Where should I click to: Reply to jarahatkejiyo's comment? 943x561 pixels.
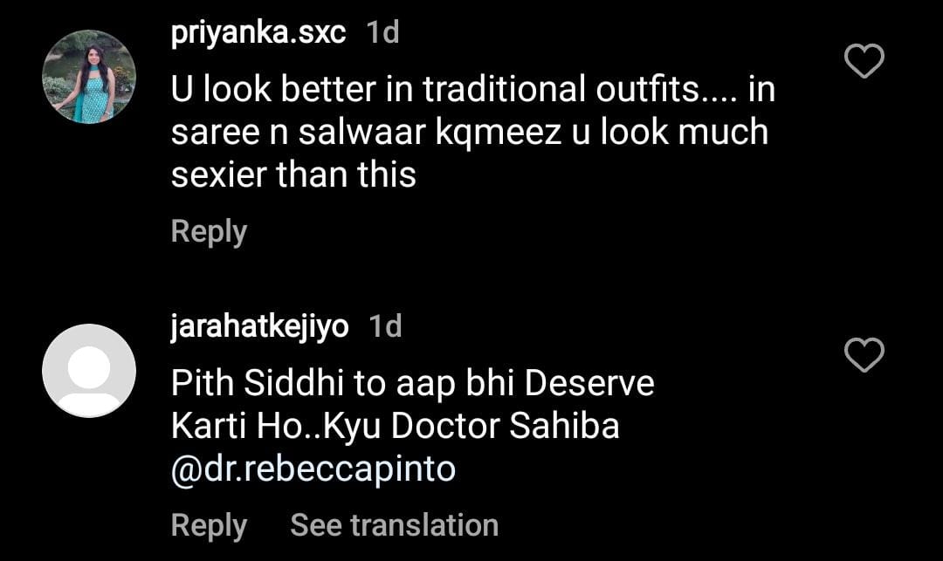point(209,525)
